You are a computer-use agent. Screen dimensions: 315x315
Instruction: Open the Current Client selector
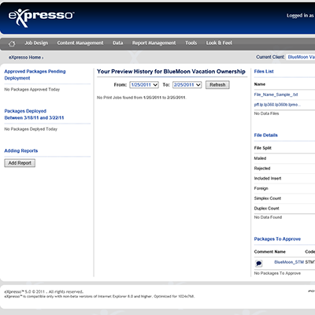[x=301, y=57]
